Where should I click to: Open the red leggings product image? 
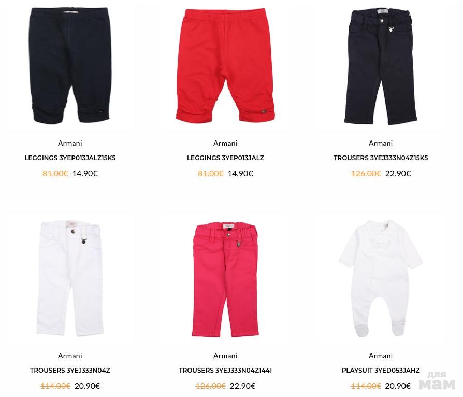[225, 66]
